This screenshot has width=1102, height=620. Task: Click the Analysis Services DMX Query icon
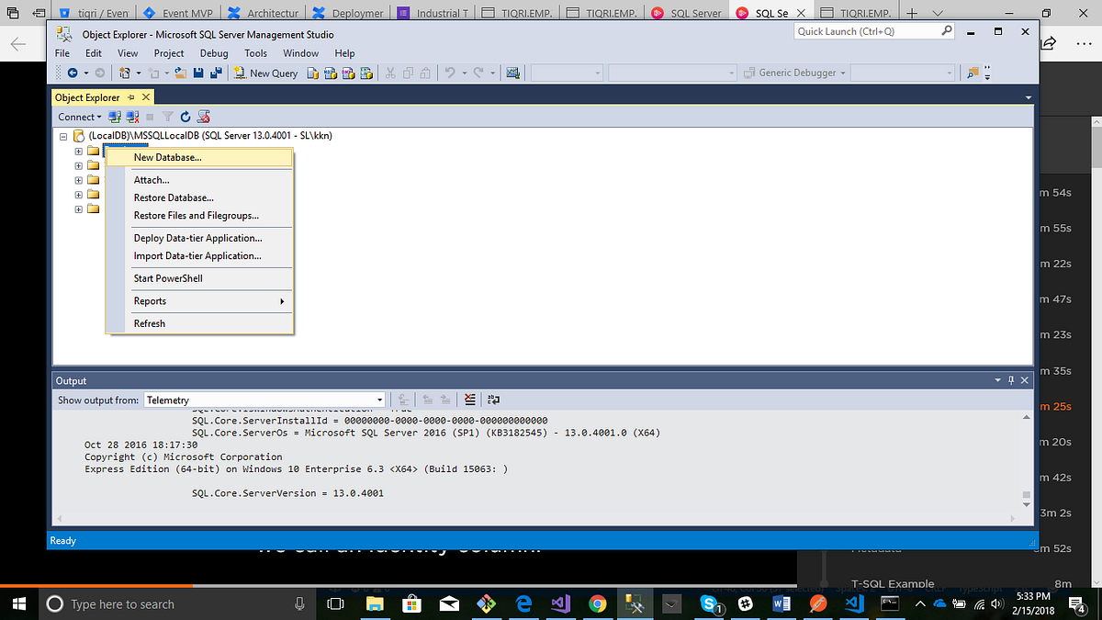point(348,73)
